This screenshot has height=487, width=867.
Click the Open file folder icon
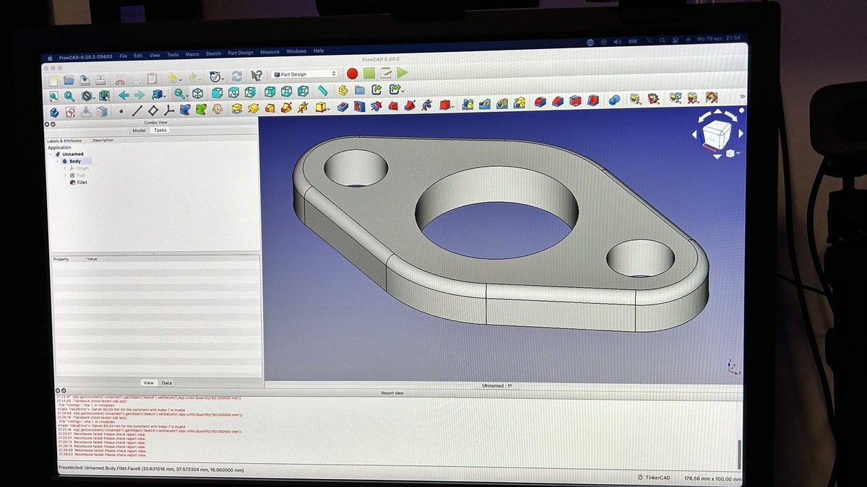69,79
